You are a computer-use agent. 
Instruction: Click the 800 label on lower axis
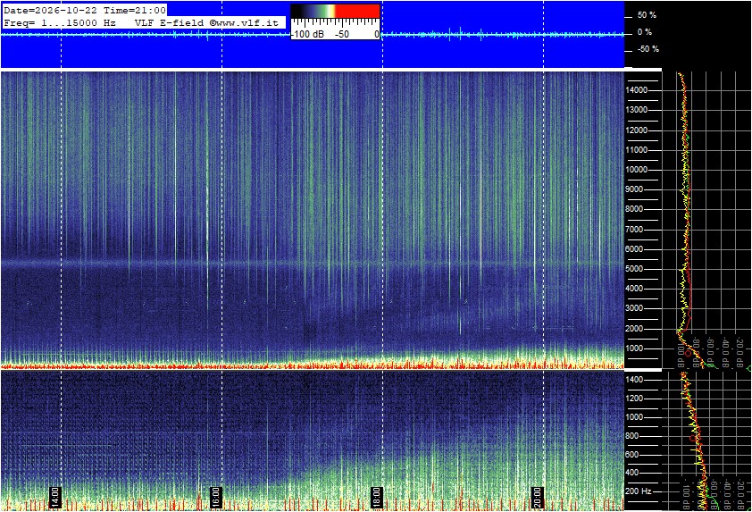point(631,436)
